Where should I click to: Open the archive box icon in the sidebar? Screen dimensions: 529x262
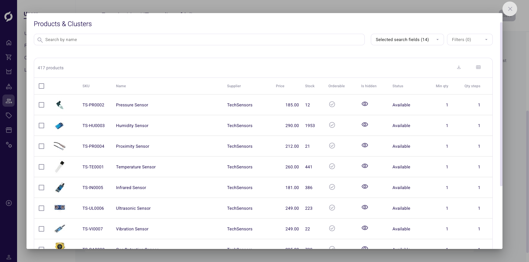point(9,72)
